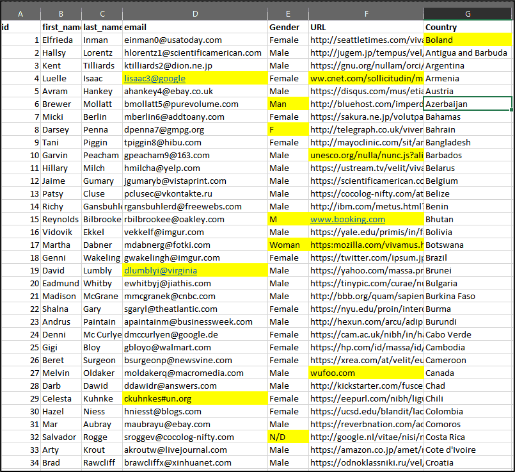Select the first name Hillary
Viewport: 515px width, 472px height.
[x=61, y=168]
